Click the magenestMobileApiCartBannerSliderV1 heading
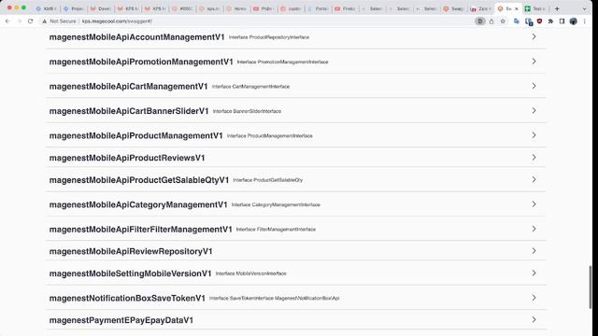 coord(129,111)
